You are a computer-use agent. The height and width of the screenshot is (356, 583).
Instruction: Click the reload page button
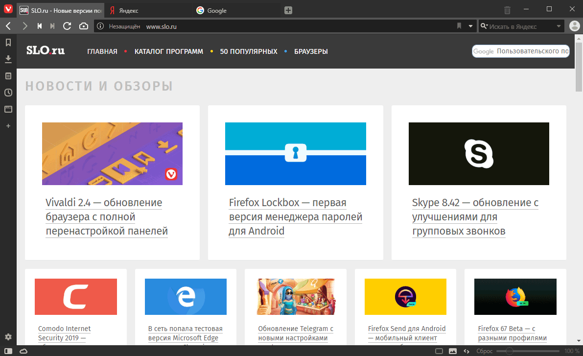pyautogui.click(x=67, y=26)
